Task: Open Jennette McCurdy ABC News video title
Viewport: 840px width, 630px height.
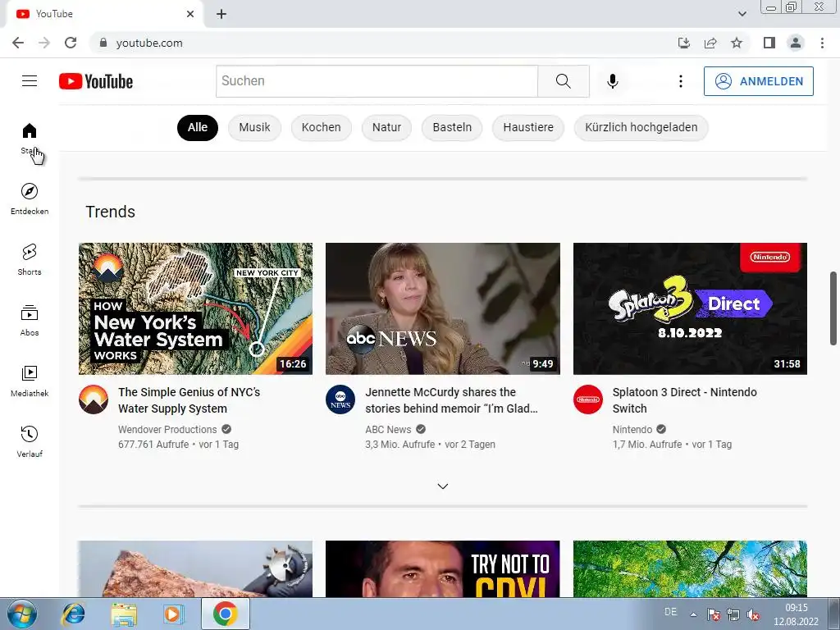Action: pyautogui.click(x=451, y=400)
